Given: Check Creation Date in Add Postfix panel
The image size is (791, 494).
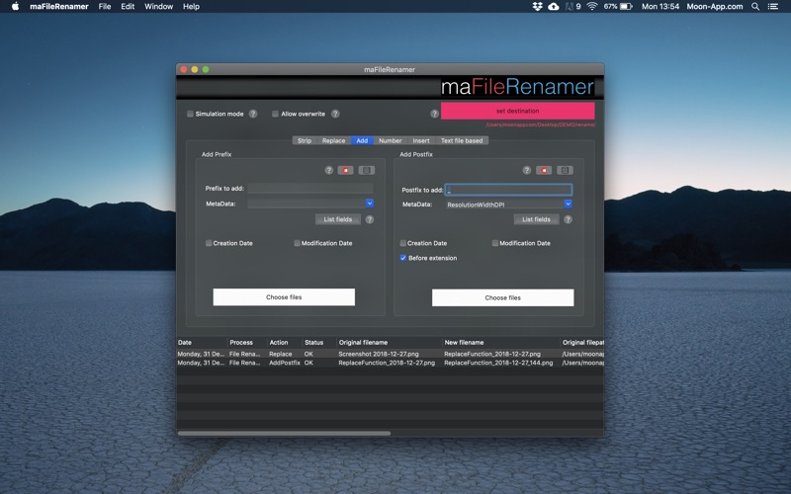Looking at the screenshot, I should (403, 243).
